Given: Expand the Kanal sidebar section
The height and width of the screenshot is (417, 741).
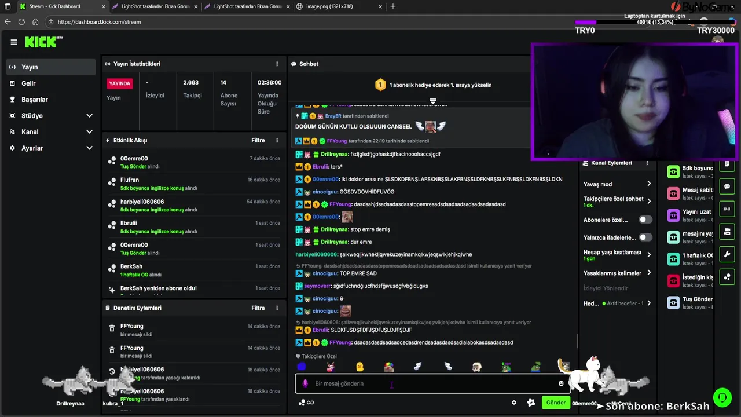Looking at the screenshot, I should [51, 132].
